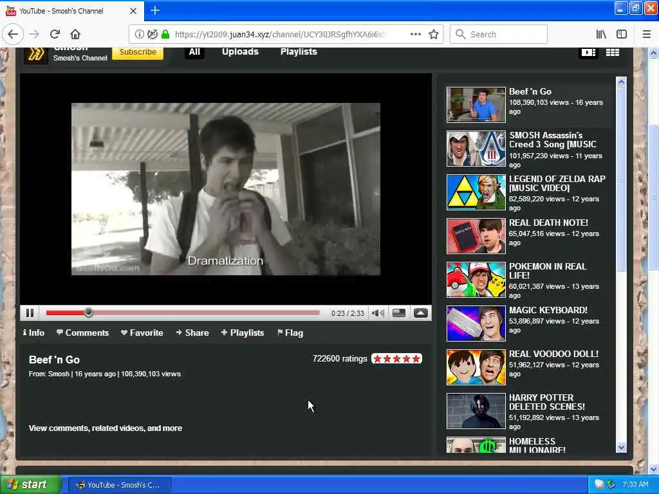Open MAGIC KEYBOARD! thumbnail
The image size is (659, 494).
coord(476,323)
